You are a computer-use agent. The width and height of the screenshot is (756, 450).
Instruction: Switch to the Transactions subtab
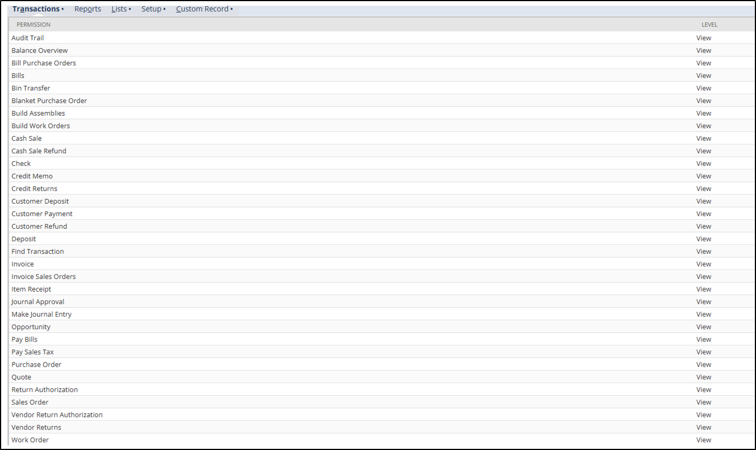[x=38, y=9]
